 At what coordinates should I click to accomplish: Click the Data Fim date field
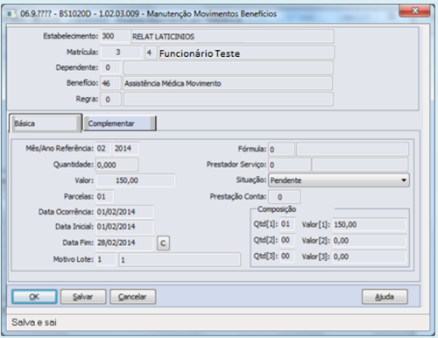pyautogui.click(x=124, y=243)
